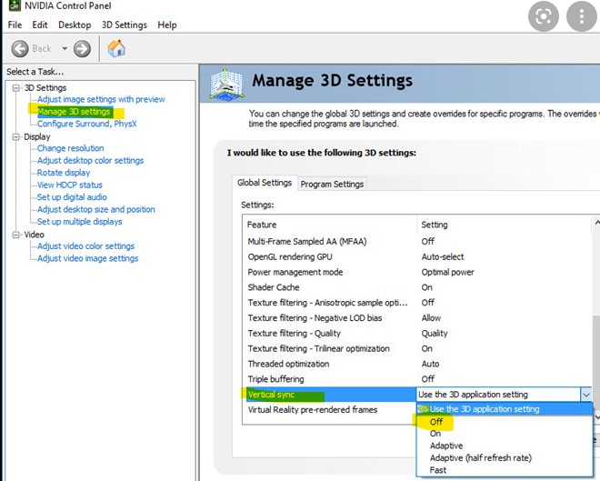The height and width of the screenshot is (481, 600).
Task: Open the Edit menu
Action: [x=40, y=25]
